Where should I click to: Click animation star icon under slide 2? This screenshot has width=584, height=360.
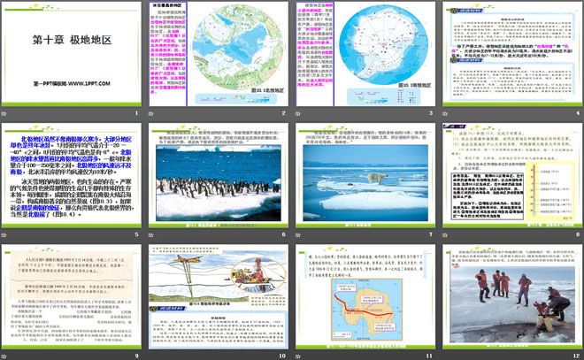[x=151, y=113]
